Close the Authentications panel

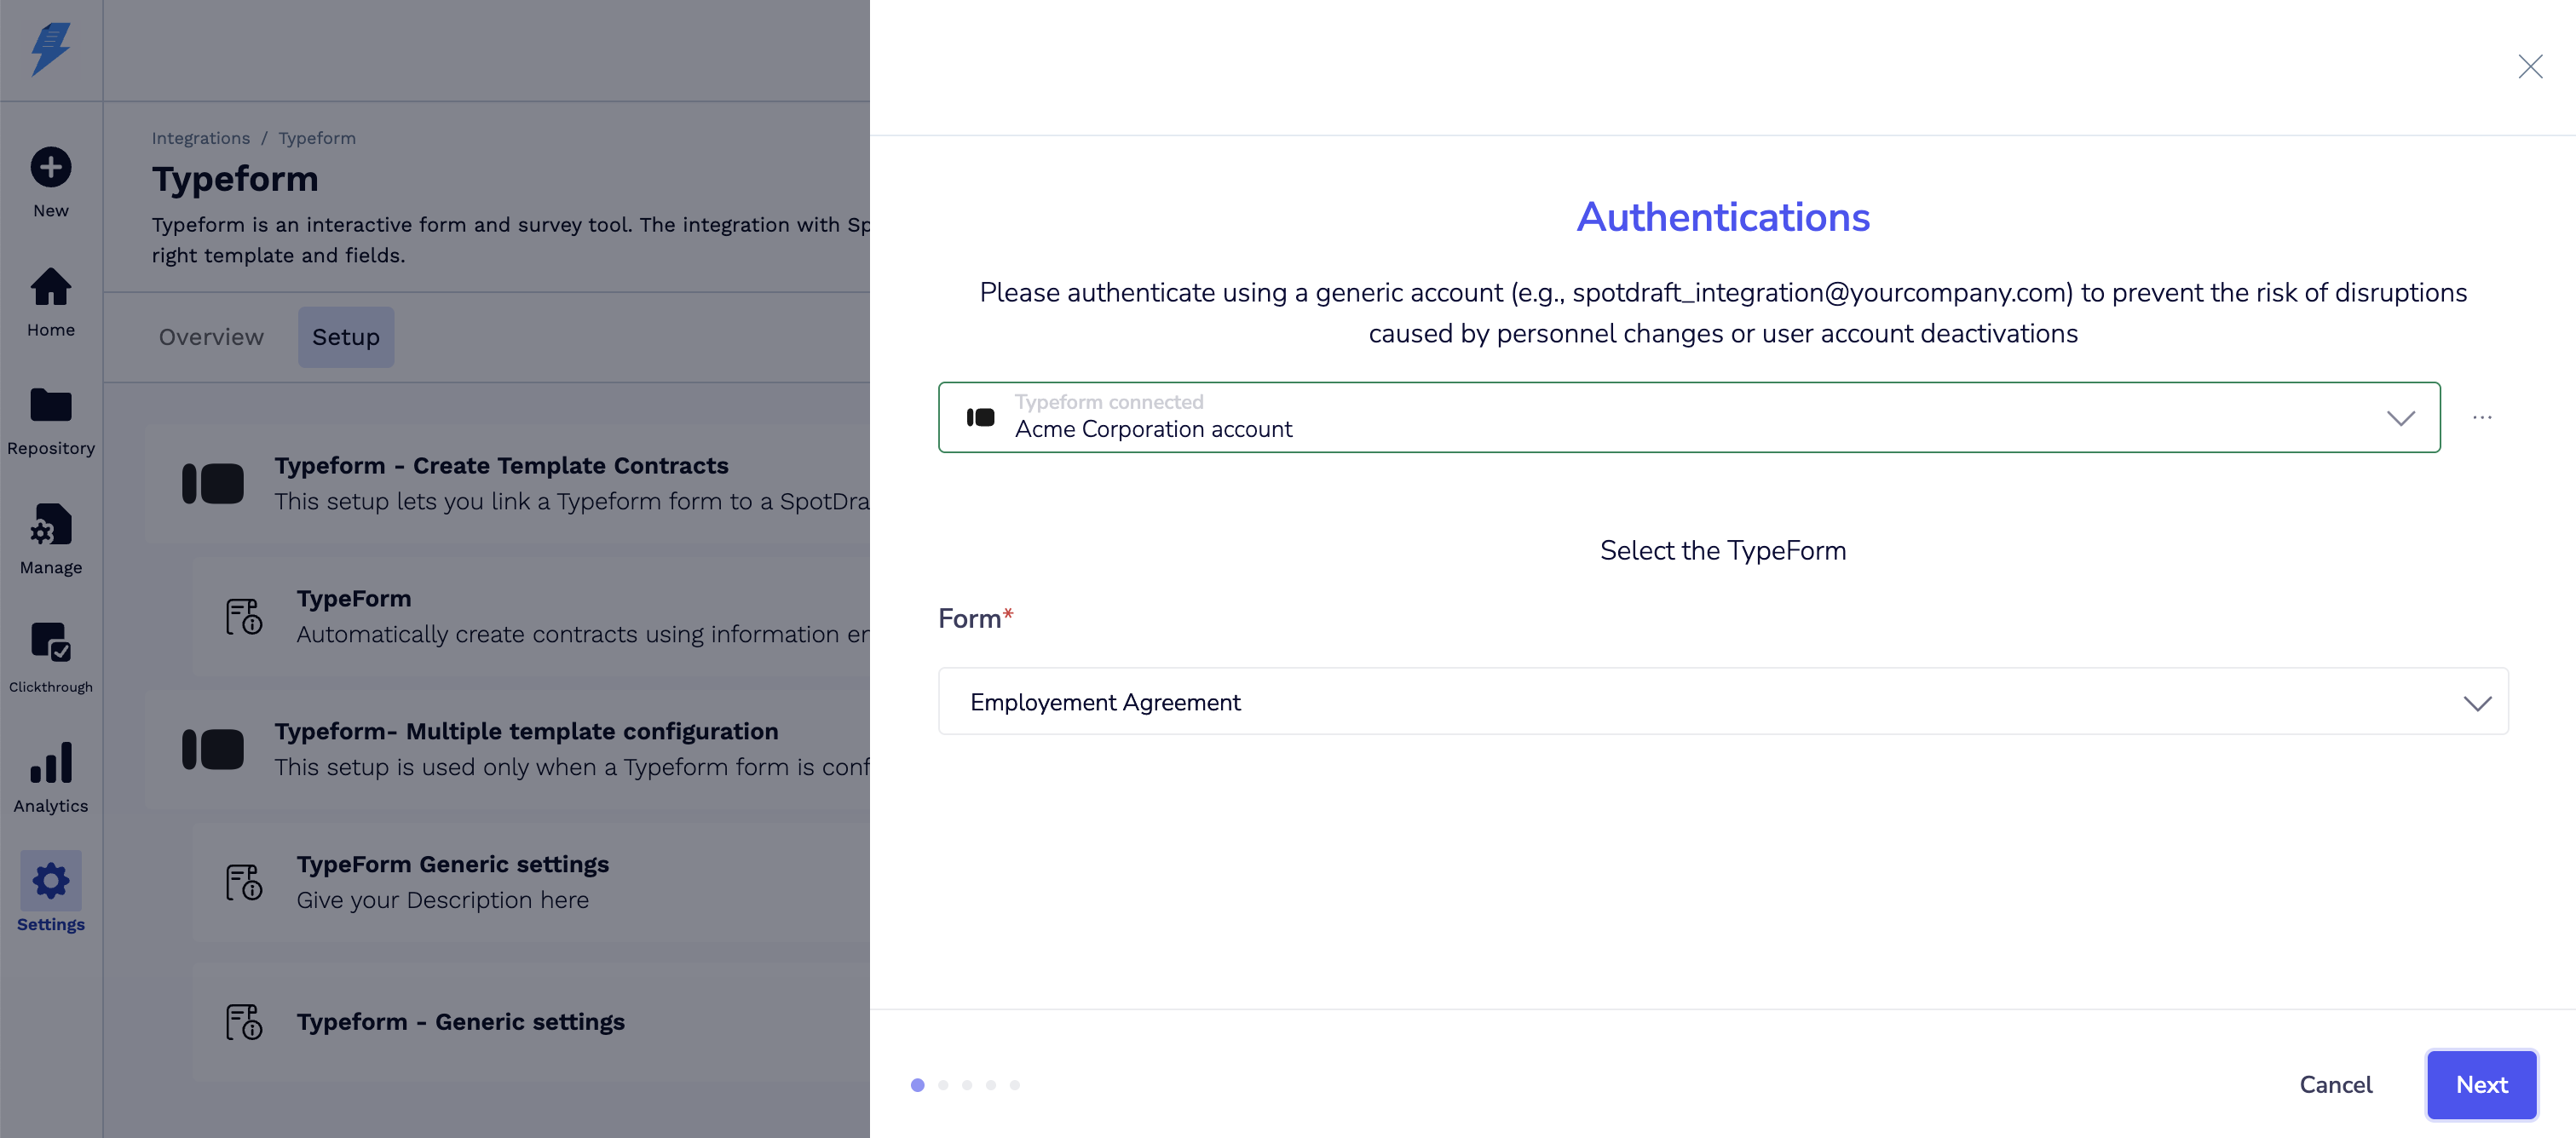(2530, 67)
